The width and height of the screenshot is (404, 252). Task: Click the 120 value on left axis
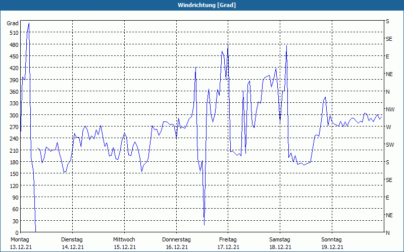(x=14, y=185)
